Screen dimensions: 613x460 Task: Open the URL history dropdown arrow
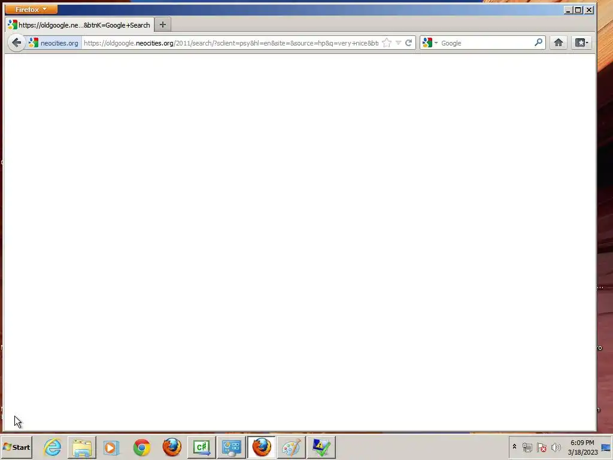(x=398, y=43)
